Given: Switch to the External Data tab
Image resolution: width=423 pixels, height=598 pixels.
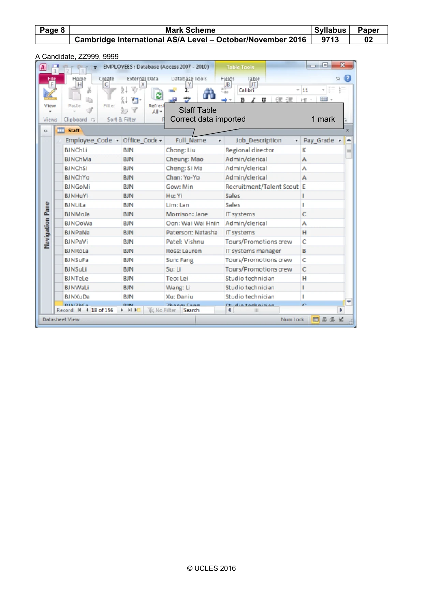Looking at the screenshot, I should [x=143, y=79].
